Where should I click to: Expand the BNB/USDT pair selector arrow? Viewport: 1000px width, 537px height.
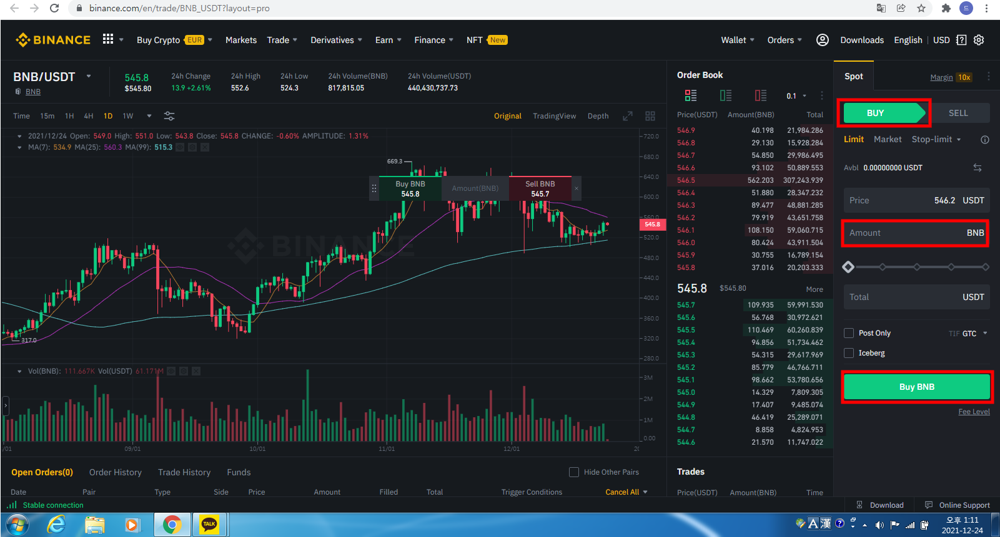pyautogui.click(x=89, y=76)
